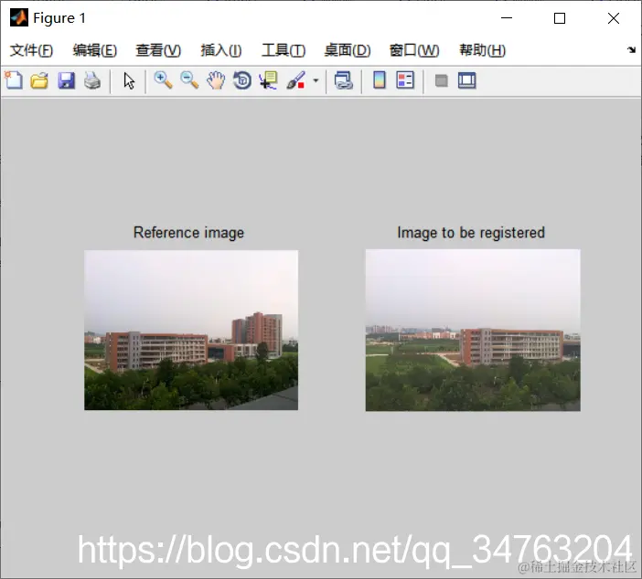Insert a Legend

coord(405,80)
